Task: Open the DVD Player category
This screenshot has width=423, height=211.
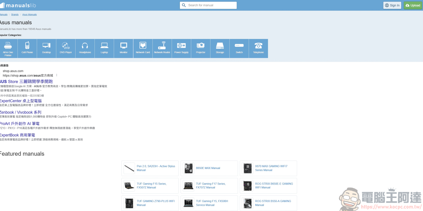Action: pyautogui.click(x=66, y=49)
